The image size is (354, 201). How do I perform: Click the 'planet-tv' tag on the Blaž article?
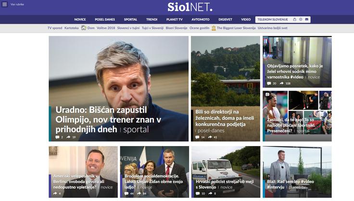point(297,188)
